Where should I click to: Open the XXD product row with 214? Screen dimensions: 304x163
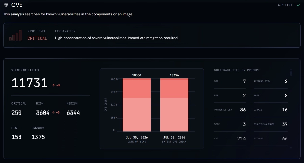pos(230,139)
